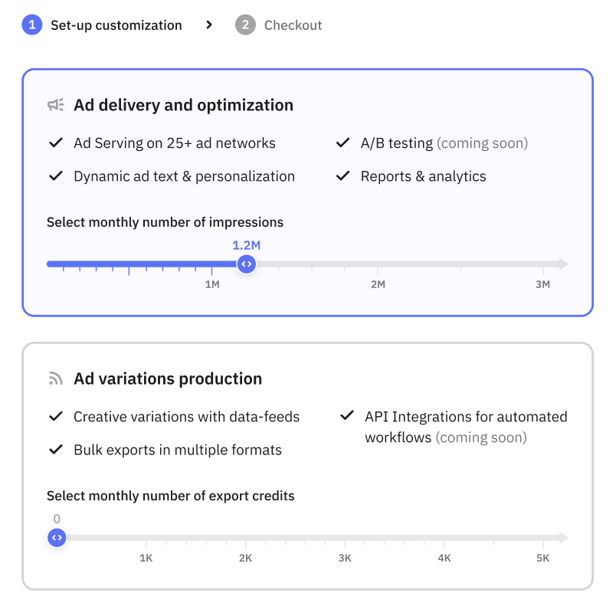Click the feed icon beside Ad variations production
616x613 pixels.
[x=56, y=379]
